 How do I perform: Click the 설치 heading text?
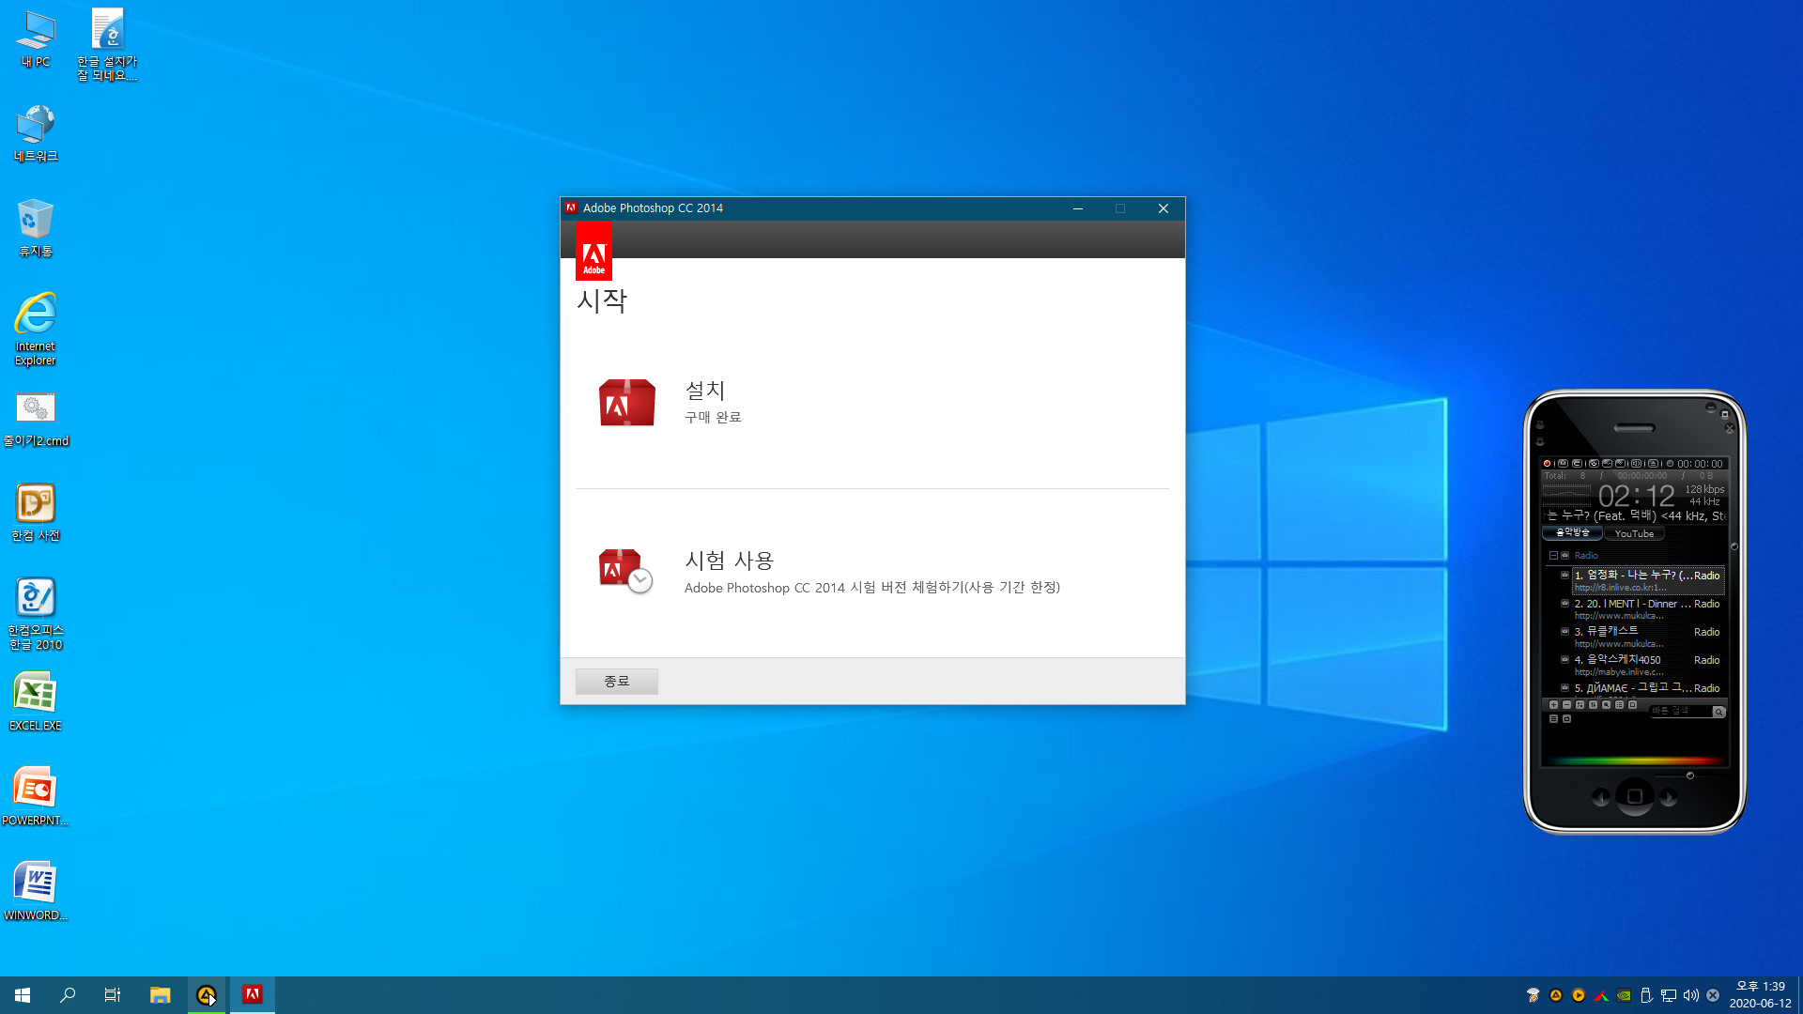coord(705,390)
